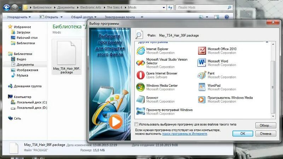Open view options dropdown arrow
283x159 pixels.
pyautogui.click(x=207, y=17)
